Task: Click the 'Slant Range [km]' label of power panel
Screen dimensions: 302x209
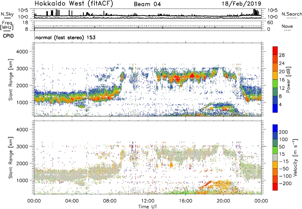Action: pos(11,80)
